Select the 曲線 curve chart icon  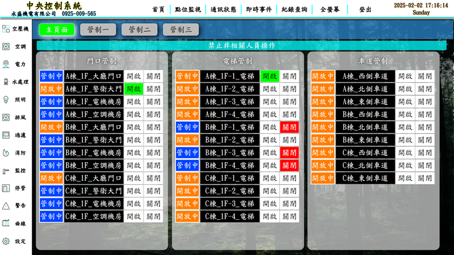click(6, 223)
